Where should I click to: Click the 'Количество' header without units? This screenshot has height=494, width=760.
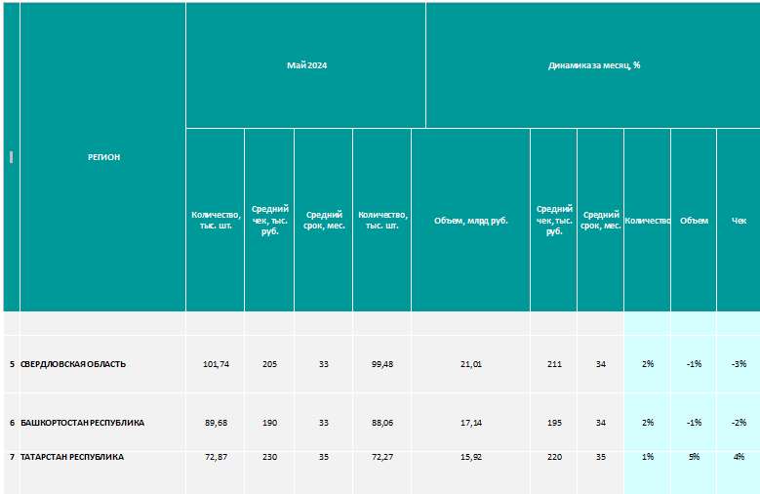647,221
